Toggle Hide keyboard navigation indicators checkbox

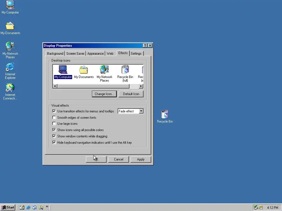(x=54, y=143)
